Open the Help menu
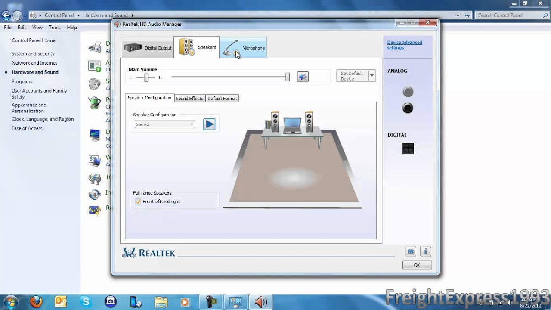Screen dimensions: 551x310 click(72, 27)
